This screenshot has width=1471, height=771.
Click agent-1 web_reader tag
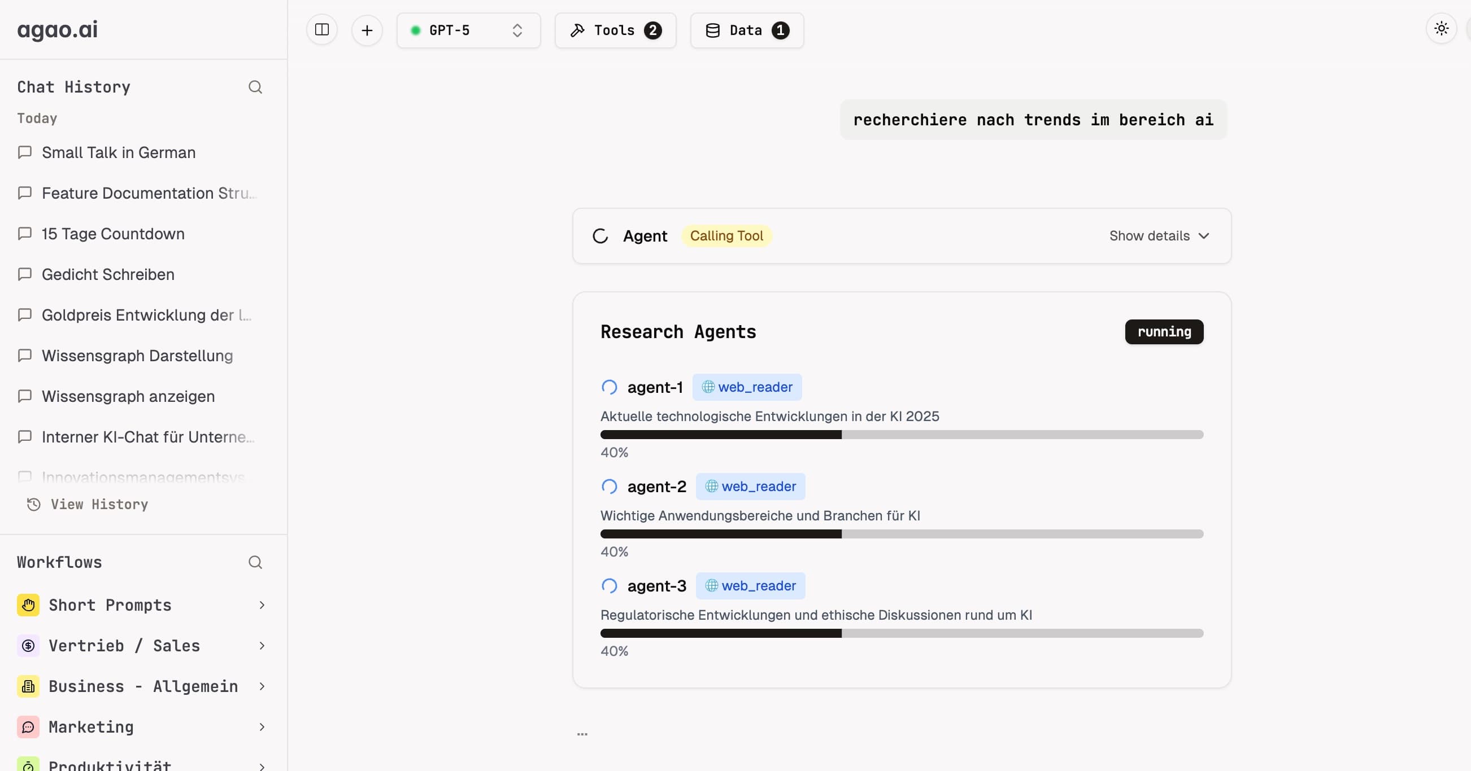pyautogui.click(x=747, y=387)
